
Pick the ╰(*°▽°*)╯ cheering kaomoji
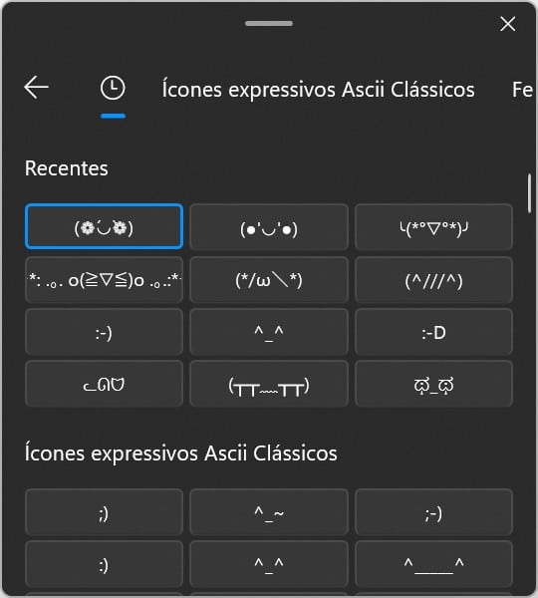[x=433, y=226]
